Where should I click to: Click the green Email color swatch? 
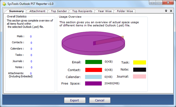pos(93,62)
